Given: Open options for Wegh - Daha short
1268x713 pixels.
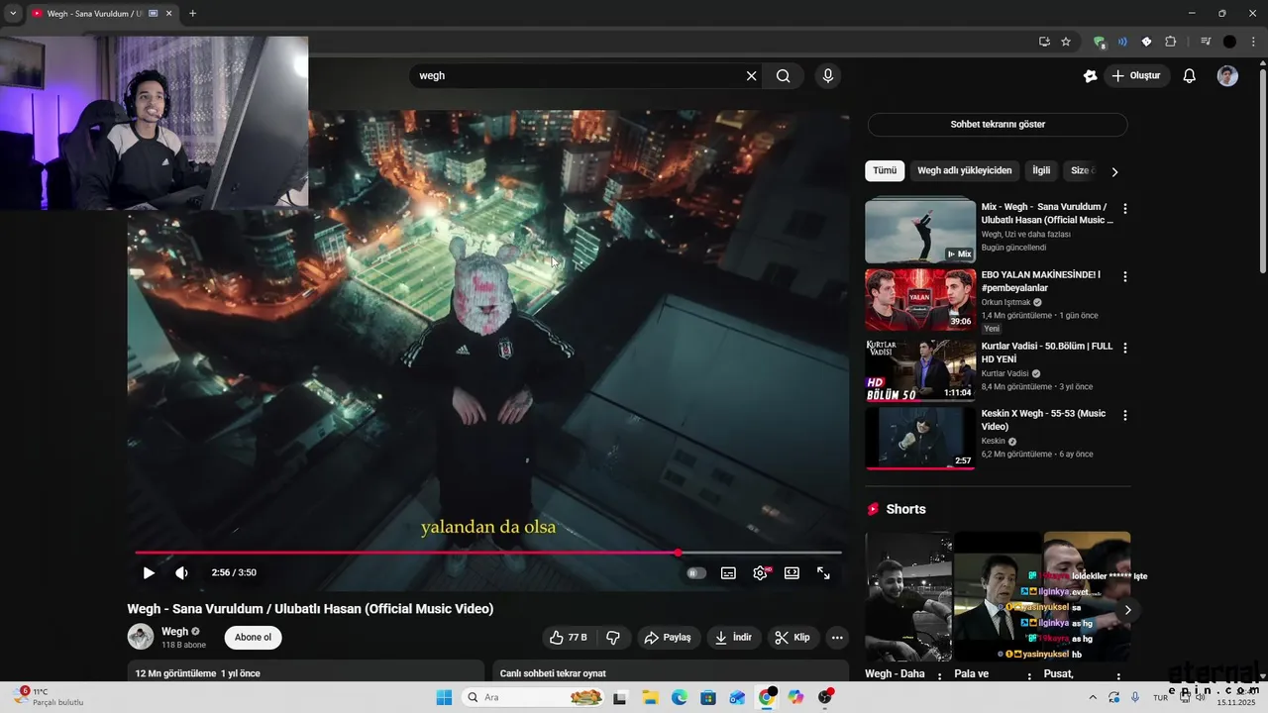Looking at the screenshot, I should tap(940, 676).
